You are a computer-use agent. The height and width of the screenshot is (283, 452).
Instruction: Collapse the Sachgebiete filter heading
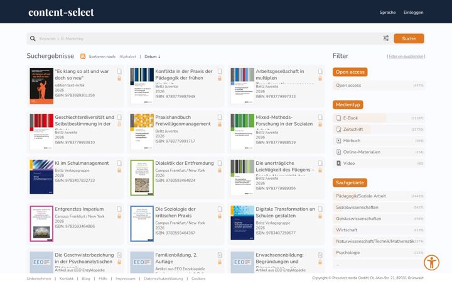(350, 182)
